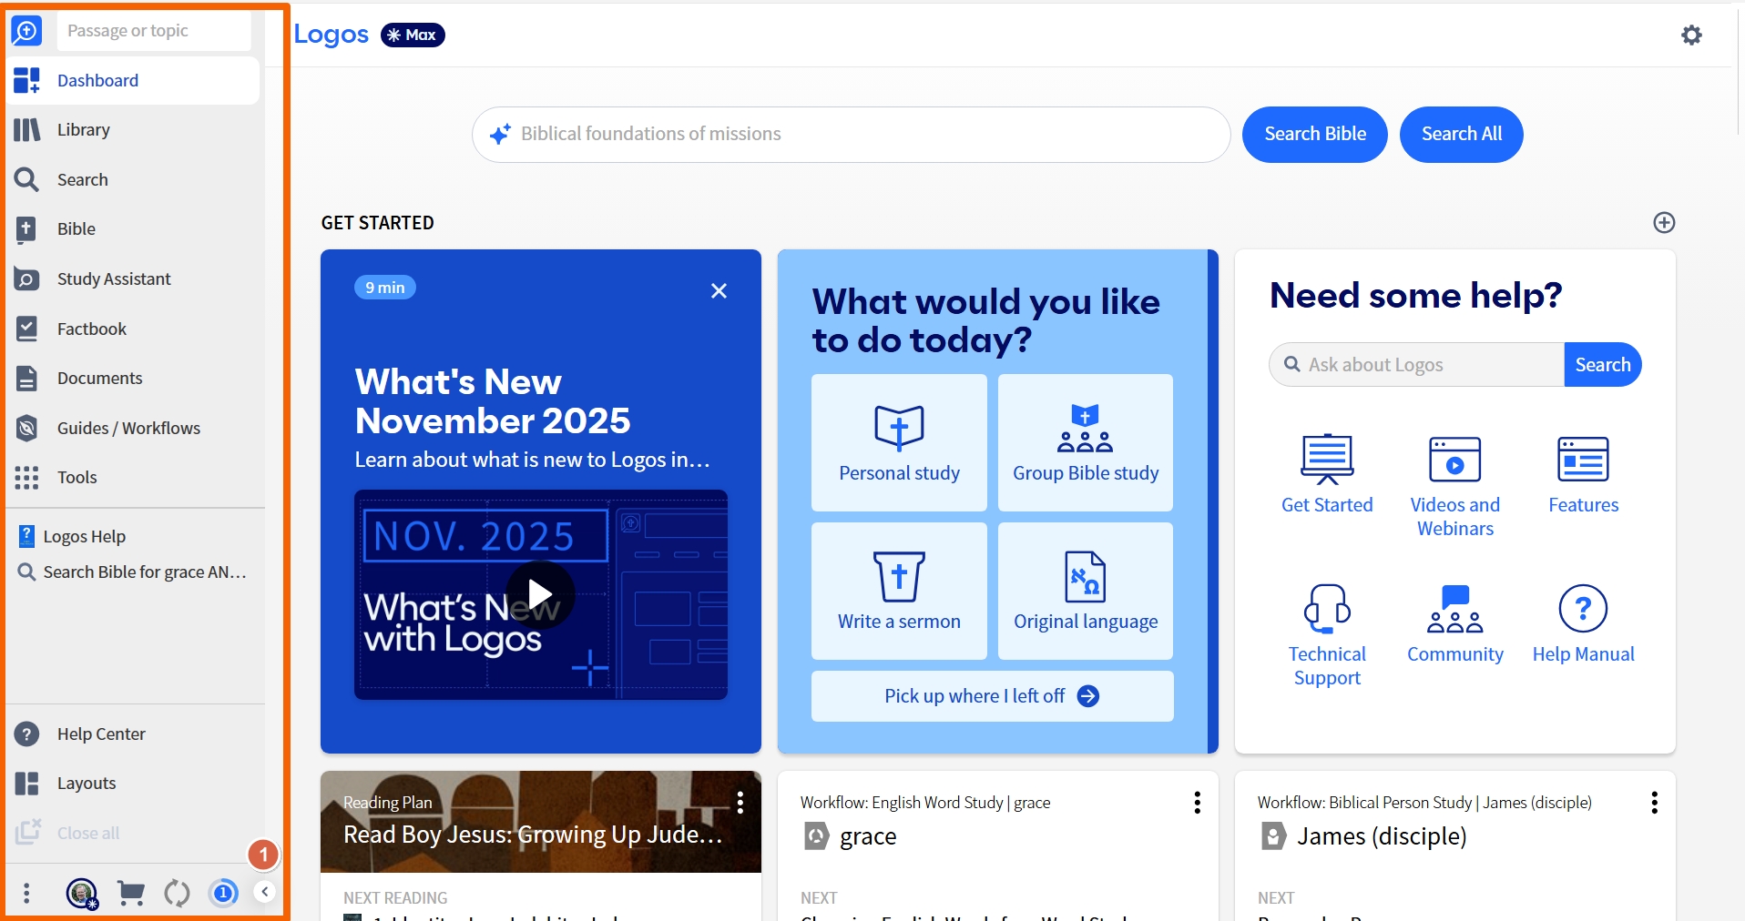Screen dimensions: 1745x921
Task: Open options for the grace workflow card
Action: point(1198,803)
